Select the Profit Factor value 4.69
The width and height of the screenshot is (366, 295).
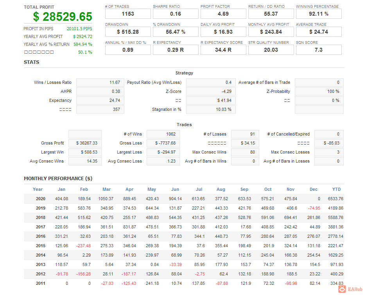[223, 14]
